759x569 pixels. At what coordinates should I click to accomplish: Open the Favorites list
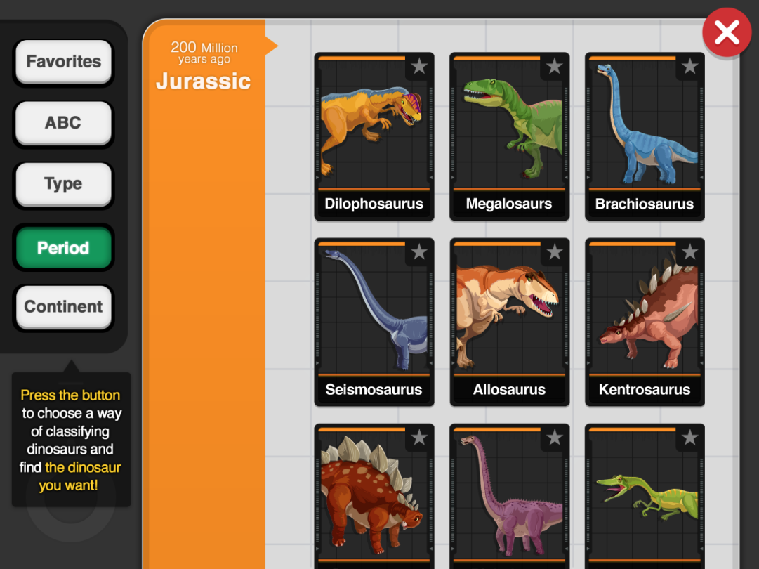pos(63,62)
